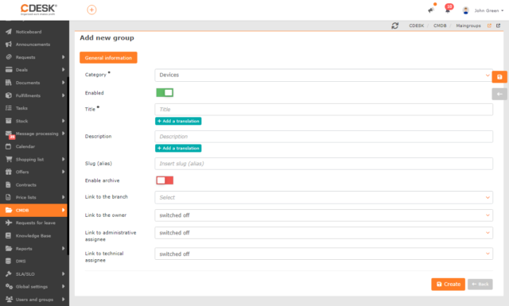Click into the Slug (alias) field

(324, 164)
